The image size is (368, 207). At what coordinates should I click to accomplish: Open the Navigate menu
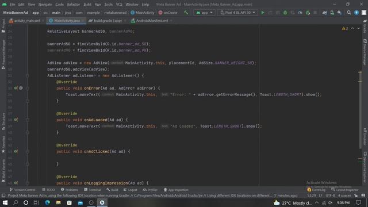coord(45,5)
